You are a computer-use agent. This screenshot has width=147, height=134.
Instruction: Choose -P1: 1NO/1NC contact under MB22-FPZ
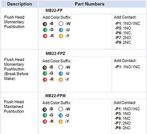(128, 67)
